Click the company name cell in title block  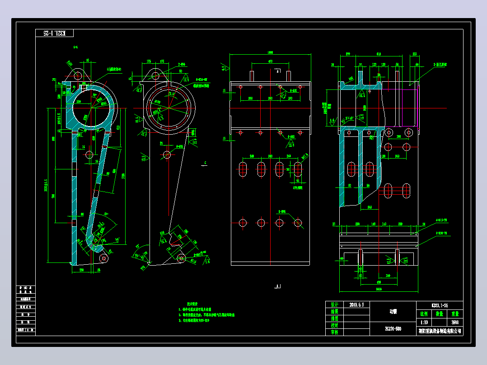(440, 331)
